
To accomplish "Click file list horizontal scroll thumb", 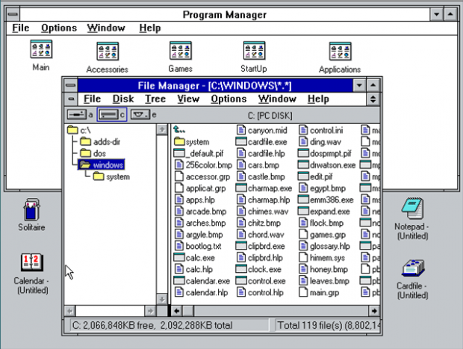I will tap(188, 311).
